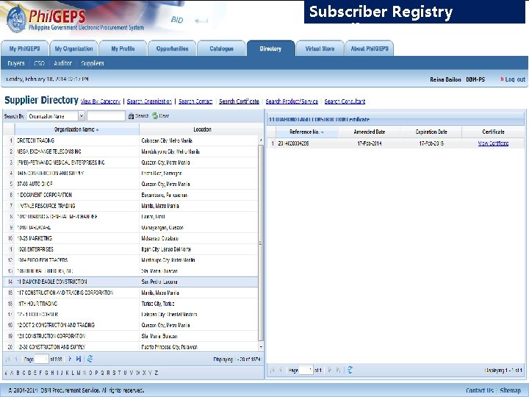Open the About PhilGEPS tab

point(370,49)
